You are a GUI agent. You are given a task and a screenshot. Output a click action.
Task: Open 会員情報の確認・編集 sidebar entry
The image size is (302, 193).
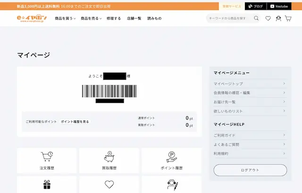point(250,93)
